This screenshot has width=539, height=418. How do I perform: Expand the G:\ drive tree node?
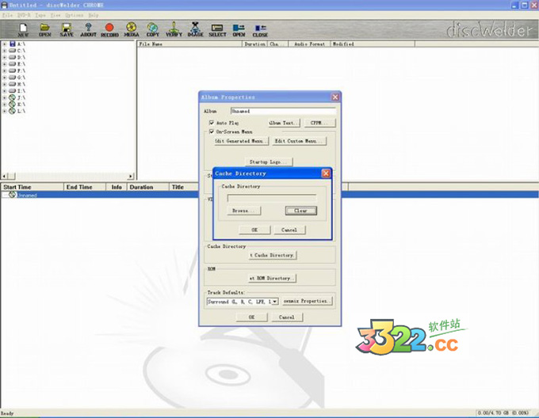(5, 78)
